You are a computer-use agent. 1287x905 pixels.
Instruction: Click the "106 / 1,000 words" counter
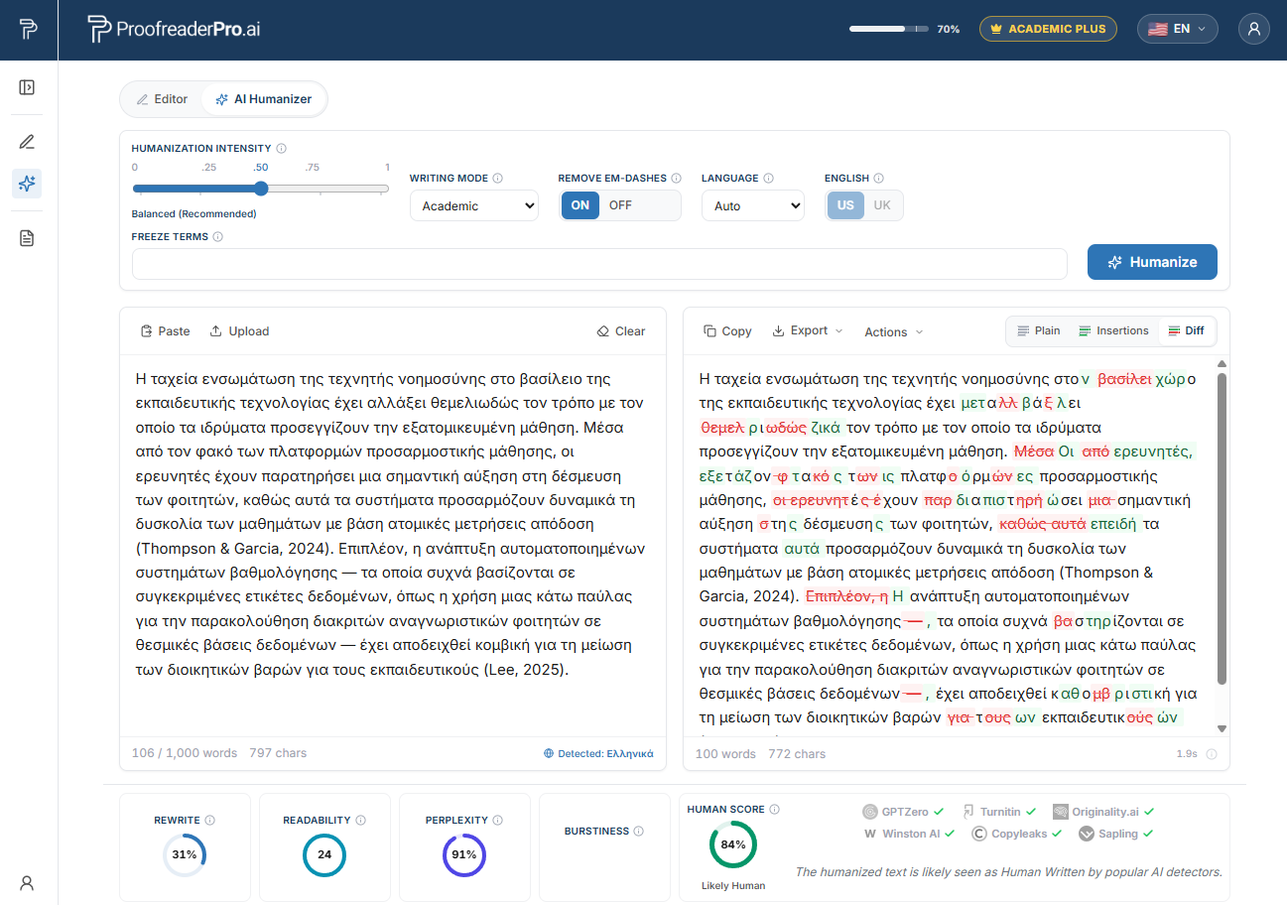[x=185, y=753]
